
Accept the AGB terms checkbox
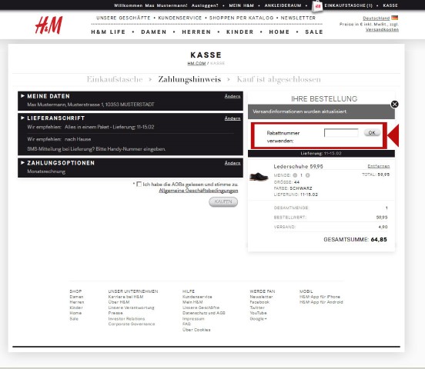pos(139,184)
